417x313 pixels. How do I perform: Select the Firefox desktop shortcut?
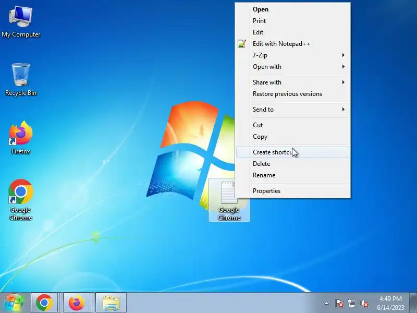[x=21, y=138]
